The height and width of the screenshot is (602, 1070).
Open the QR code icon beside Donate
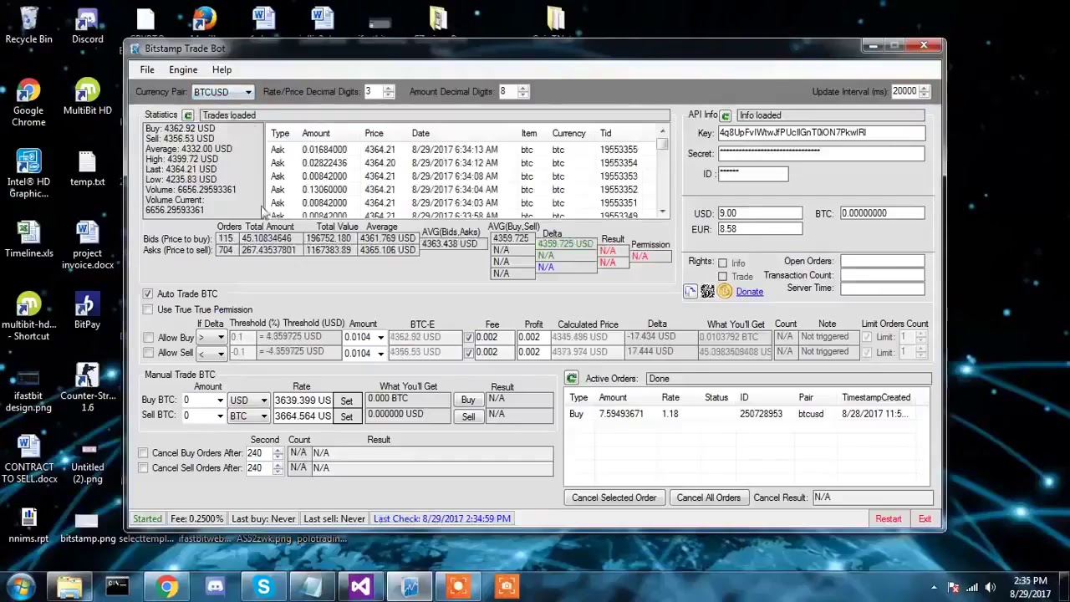point(707,291)
